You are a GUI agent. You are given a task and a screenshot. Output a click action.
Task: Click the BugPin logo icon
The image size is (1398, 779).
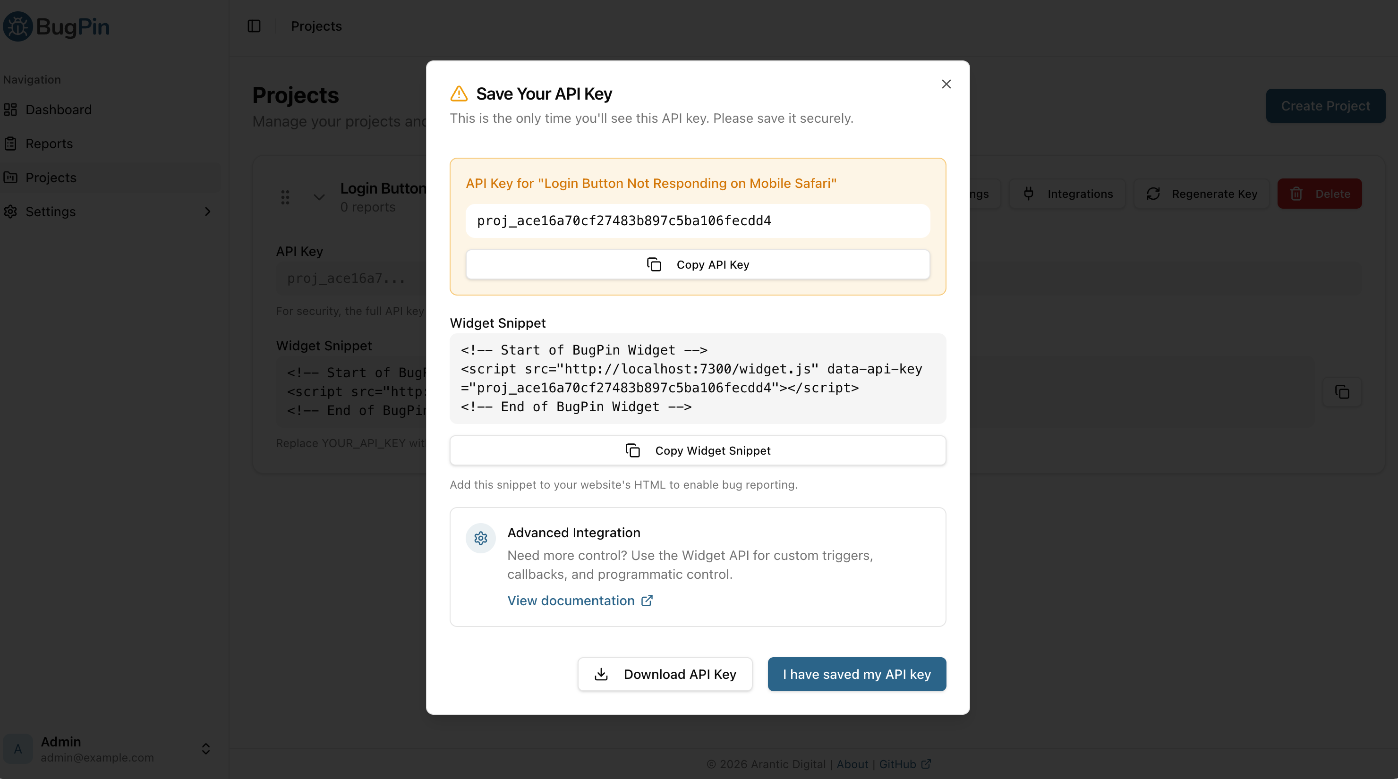point(17,25)
